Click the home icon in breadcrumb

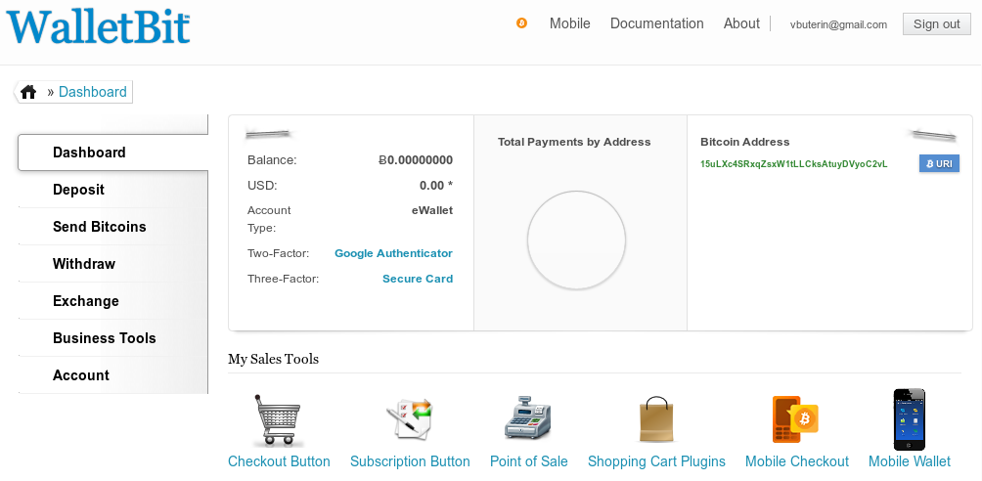(28, 92)
